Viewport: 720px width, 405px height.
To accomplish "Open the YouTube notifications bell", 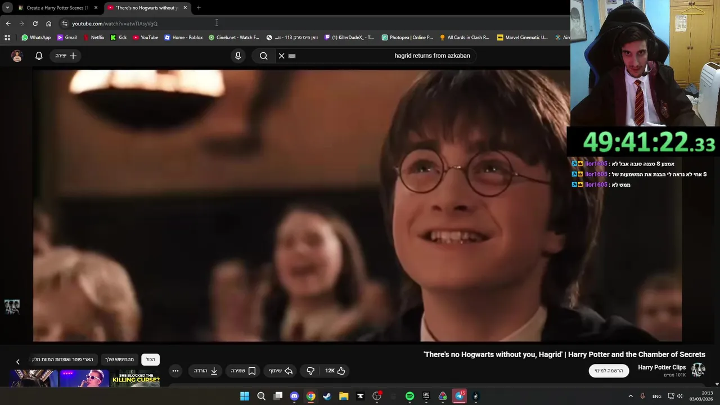I will (39, 56).
